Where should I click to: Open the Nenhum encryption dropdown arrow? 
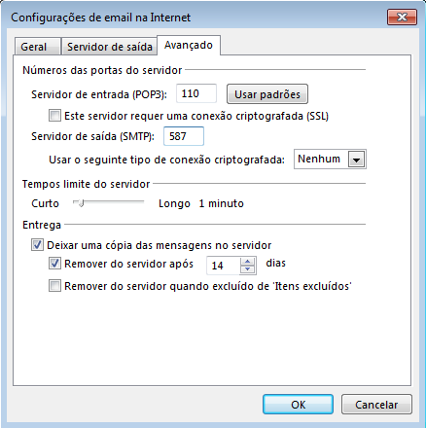click(356, 160)
